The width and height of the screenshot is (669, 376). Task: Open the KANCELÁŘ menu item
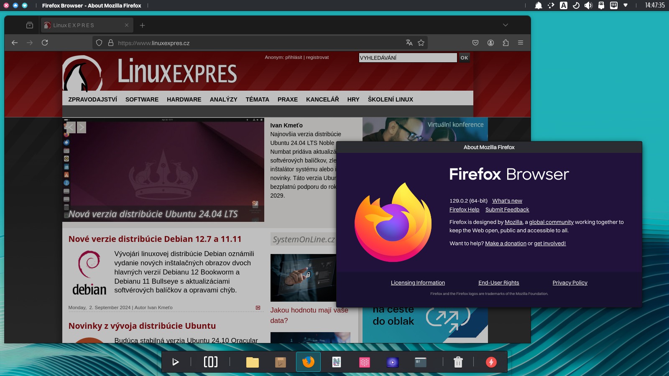click(322, 99)
